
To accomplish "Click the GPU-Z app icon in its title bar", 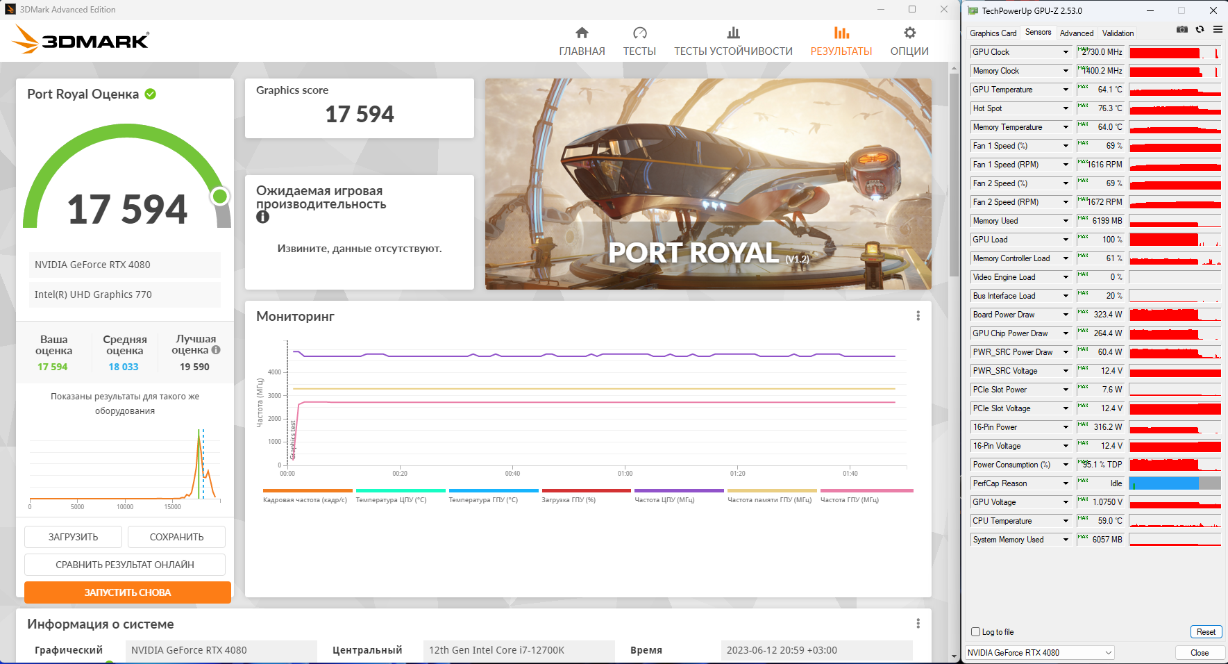I will coord(973,10).
